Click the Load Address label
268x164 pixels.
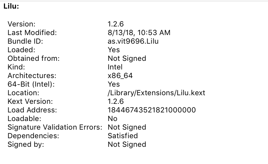click(32, 110)
